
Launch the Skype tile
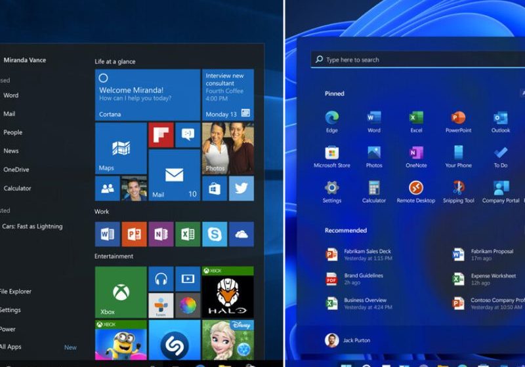[215, 235]
